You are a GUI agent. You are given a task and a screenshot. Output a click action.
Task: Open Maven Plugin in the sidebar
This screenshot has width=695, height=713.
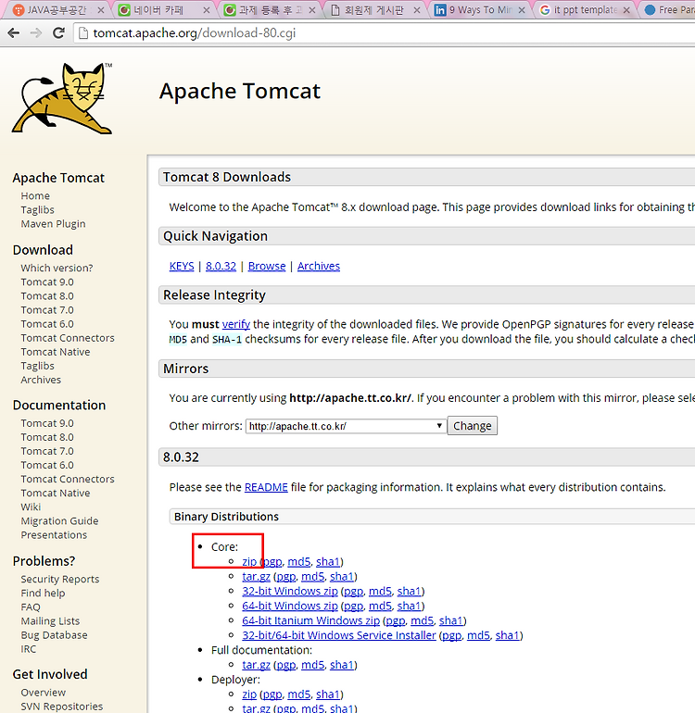53,224
